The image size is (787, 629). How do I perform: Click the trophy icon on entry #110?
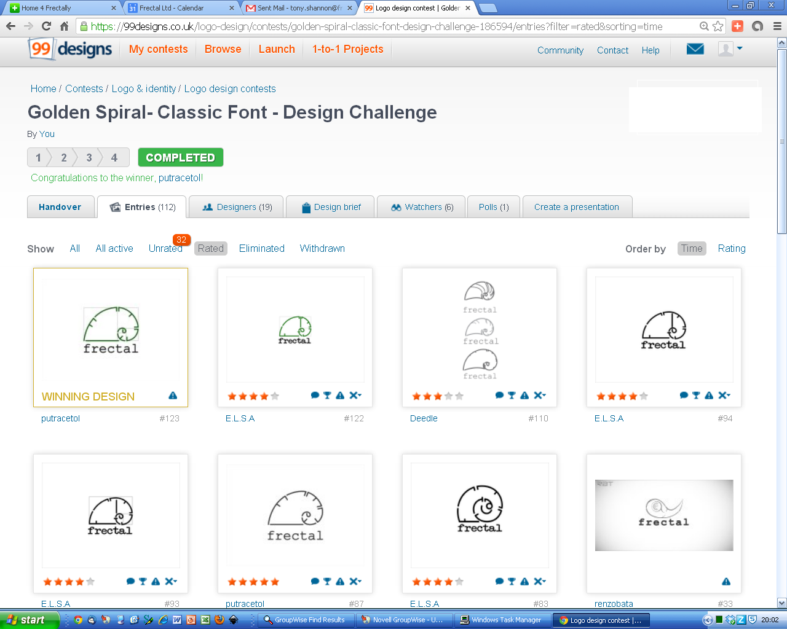512,396
